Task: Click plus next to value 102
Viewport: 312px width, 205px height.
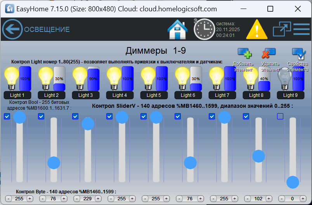Action: tap(269, 199)
